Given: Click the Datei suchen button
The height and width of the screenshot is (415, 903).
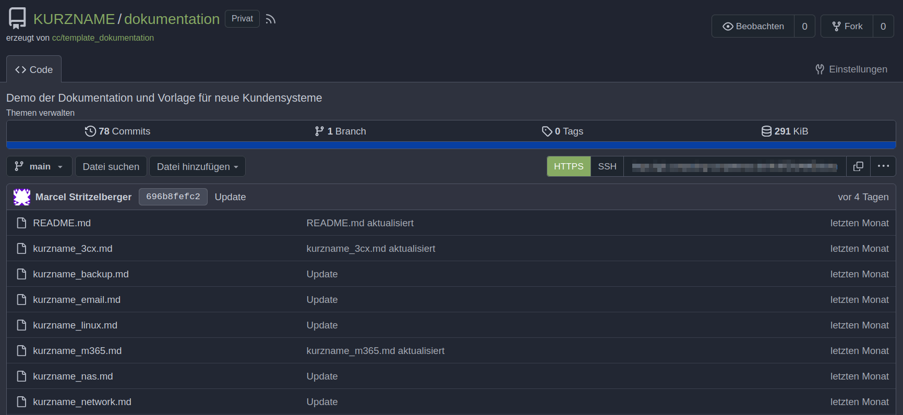Looking at the screenshot, I should pos(111,166).
